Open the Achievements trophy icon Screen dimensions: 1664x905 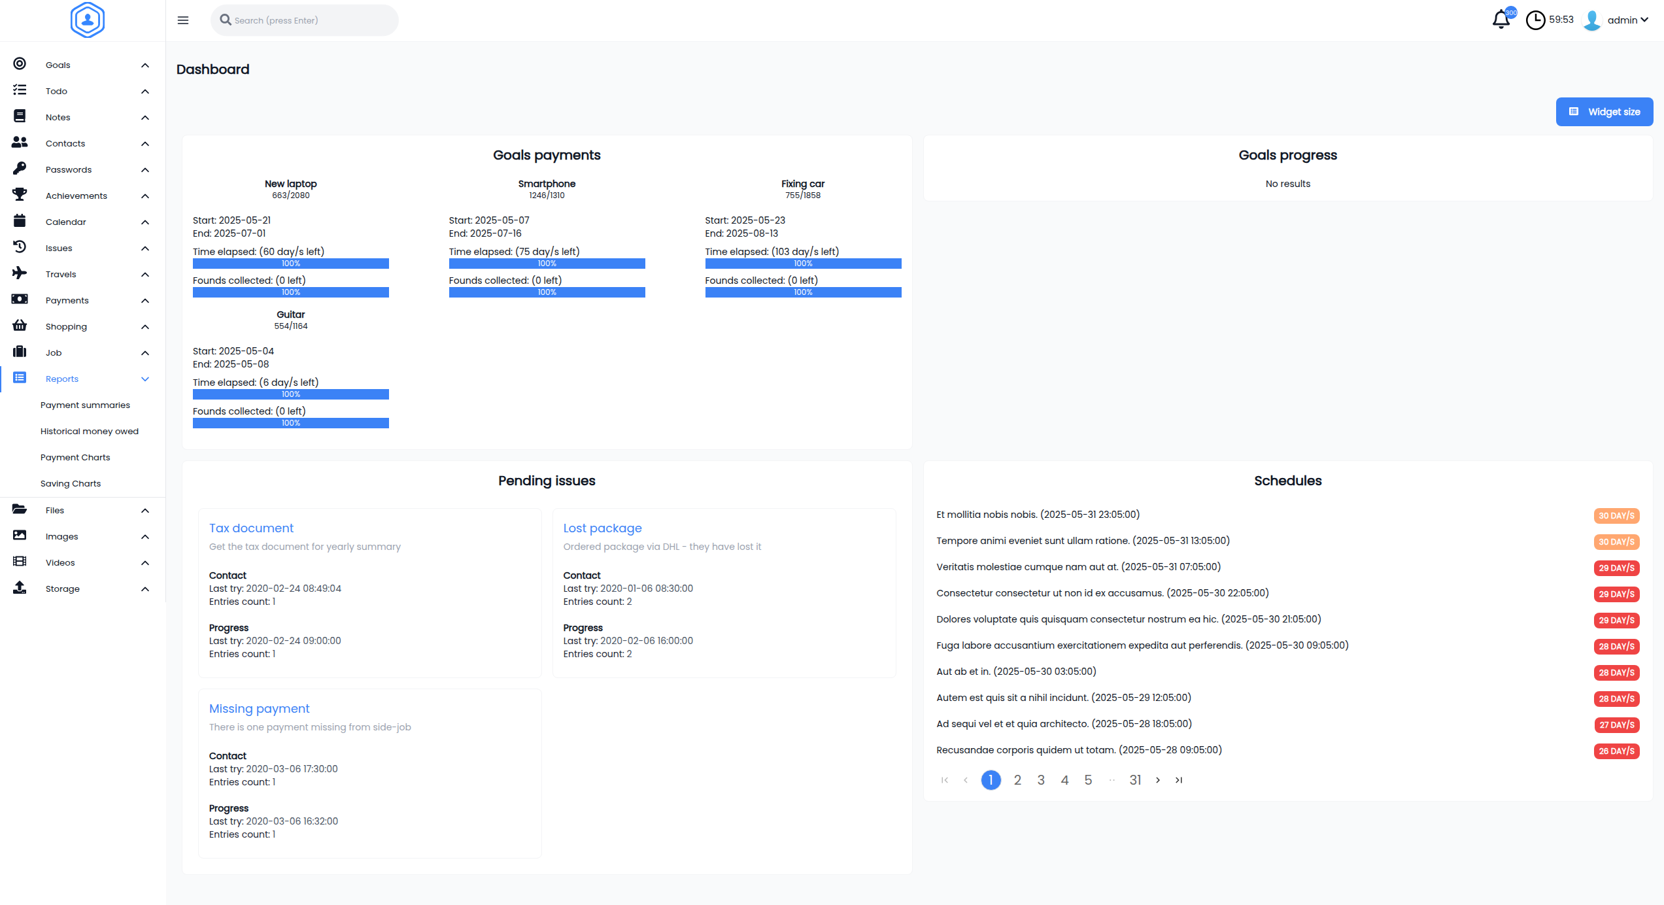coord(19,195)
